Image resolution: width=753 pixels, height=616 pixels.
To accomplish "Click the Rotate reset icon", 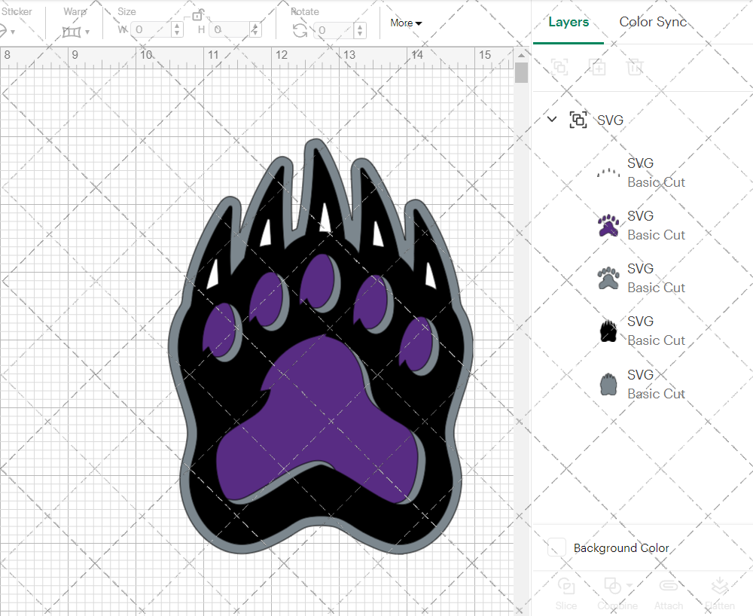I will click(x=299, y=30).
